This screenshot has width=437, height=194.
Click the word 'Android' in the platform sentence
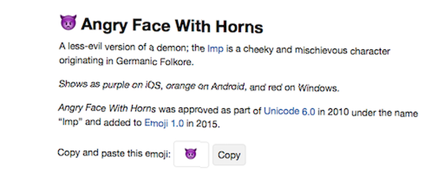[x=227, y=87]
